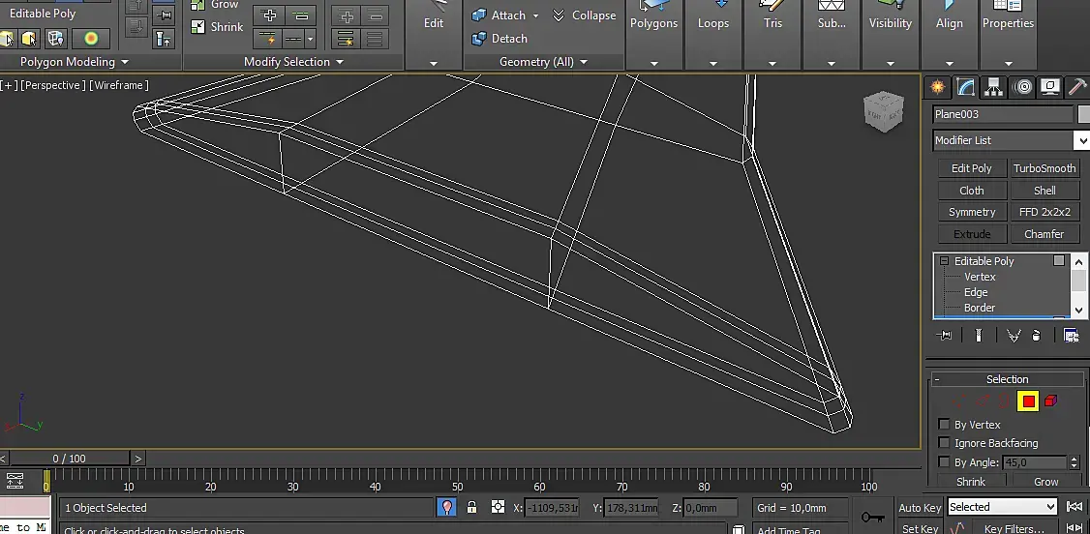The height and width of the screenshot is (534, 1090).
Task: Collapse the Selection rollout
Action: [937, 379]
